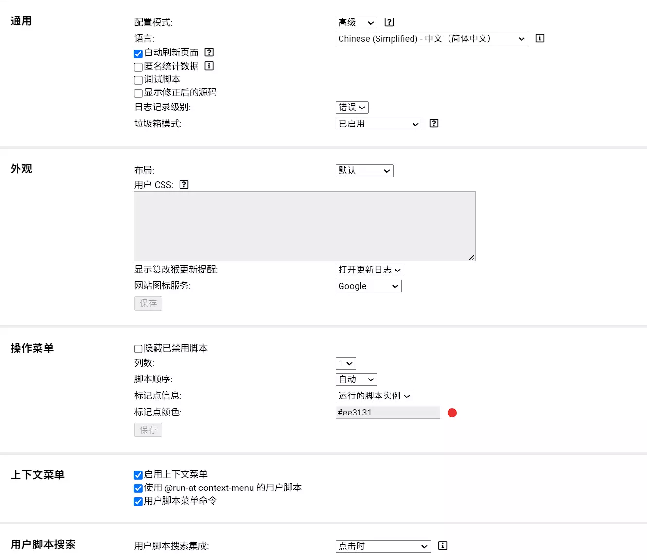Image resolution: width=647 pixels, height=560 pixels.
Task: Click help icon next to 自动刷新页面
Action: [x=209, y=52]
